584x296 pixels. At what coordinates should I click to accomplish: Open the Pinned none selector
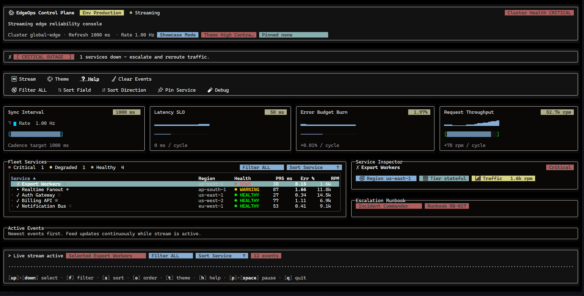pyautogui.click(x=294, y=35)
